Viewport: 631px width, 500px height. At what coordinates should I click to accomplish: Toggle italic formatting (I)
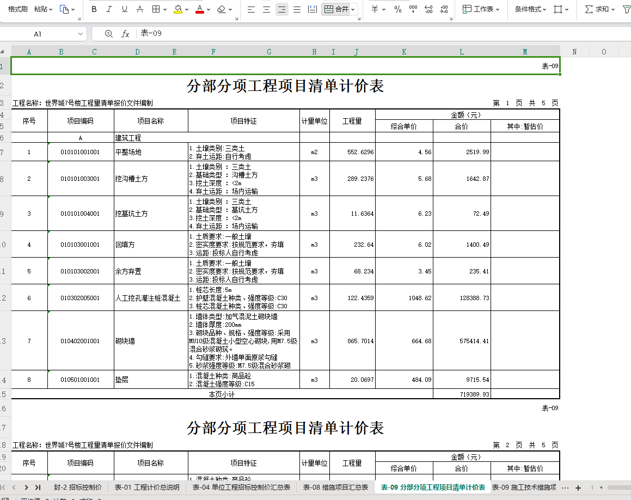[109, 9]
